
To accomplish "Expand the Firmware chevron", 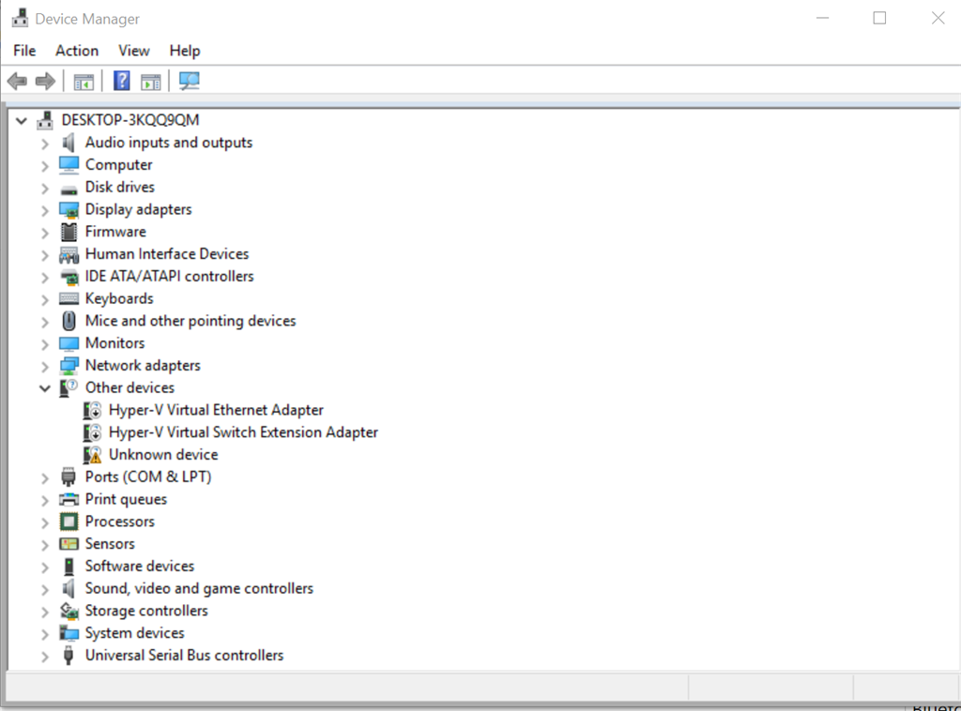I will click(x=45, y=233).
